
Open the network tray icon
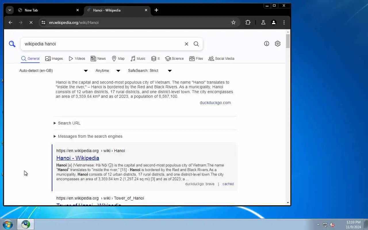coord(325,225)
